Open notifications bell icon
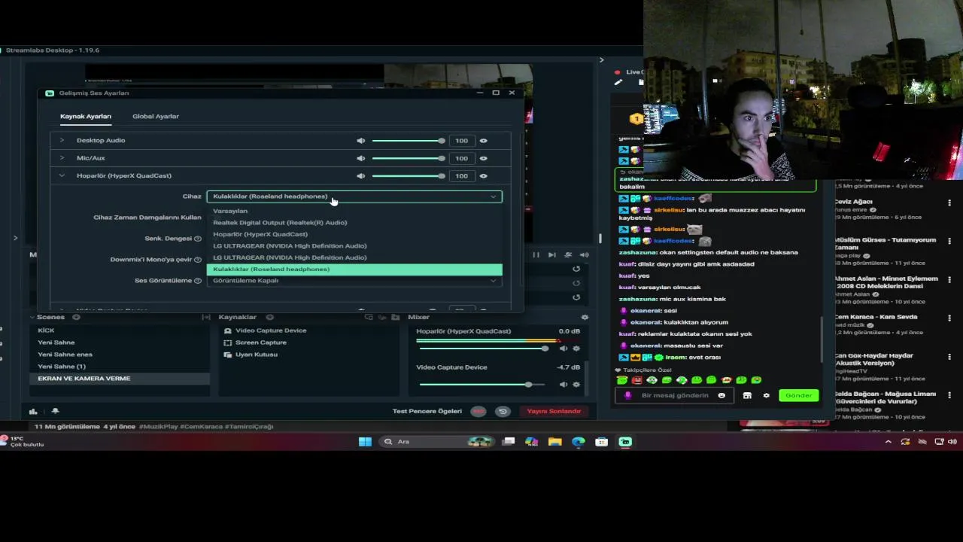The width and height of the screenshot is (963, 542). coord(55,411)
